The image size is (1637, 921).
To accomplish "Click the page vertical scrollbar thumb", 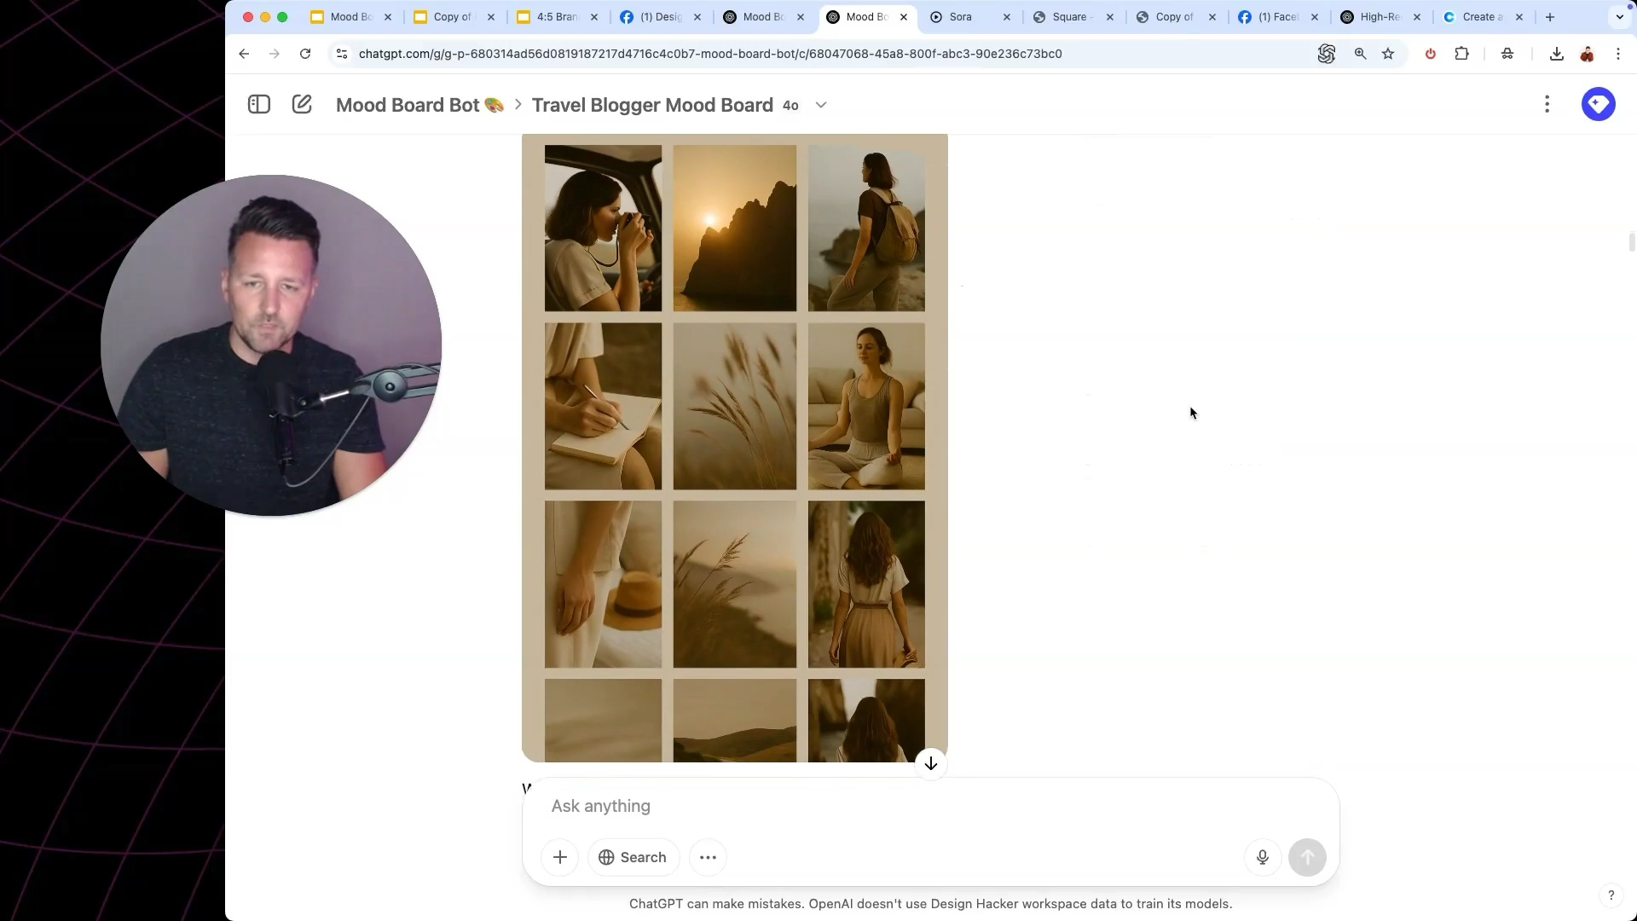I will pos(1631,242).
